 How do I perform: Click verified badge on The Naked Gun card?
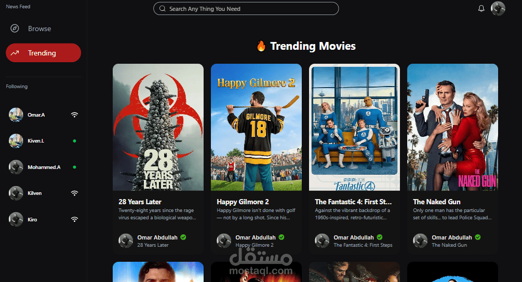[x=478, y=237]
